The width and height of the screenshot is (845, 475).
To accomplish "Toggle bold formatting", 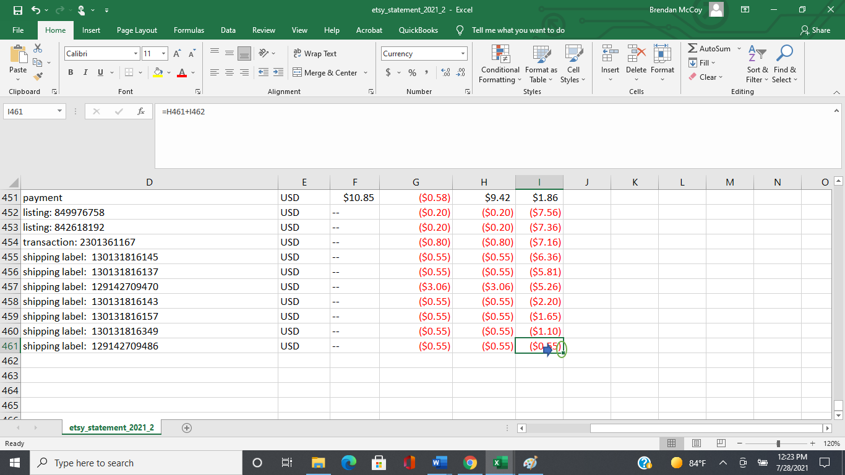I will click(71, 73).
